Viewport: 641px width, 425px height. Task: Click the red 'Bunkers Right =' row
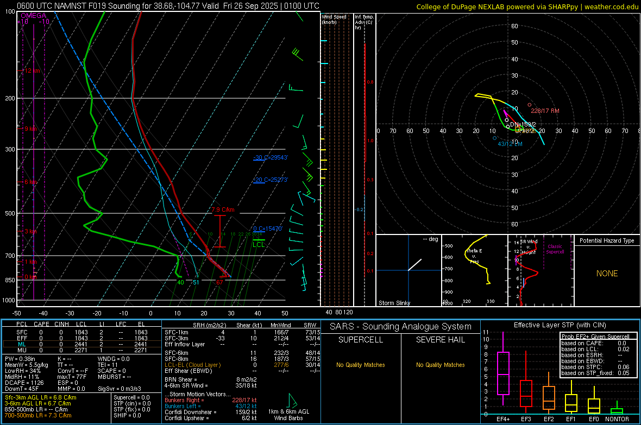[x=211, y=400]
